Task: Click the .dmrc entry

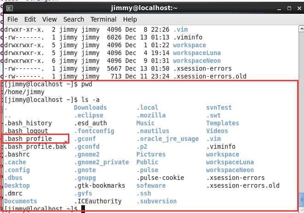Action: (x=13, y=193)
